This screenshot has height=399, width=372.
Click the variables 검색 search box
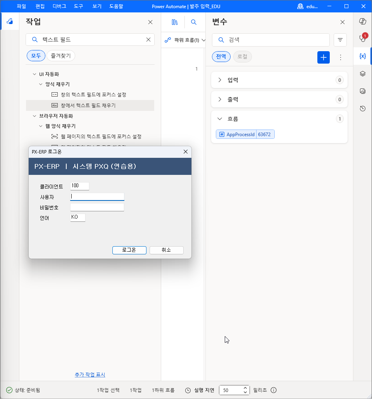point(271,40)
